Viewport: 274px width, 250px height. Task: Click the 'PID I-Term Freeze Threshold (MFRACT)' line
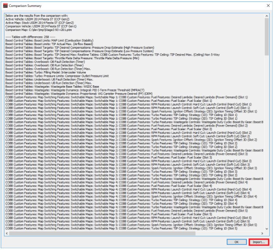(x=75, y=90)
